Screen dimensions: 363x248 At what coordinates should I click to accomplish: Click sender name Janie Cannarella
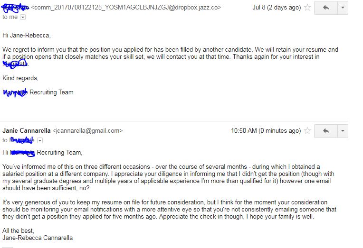(26, 130)
